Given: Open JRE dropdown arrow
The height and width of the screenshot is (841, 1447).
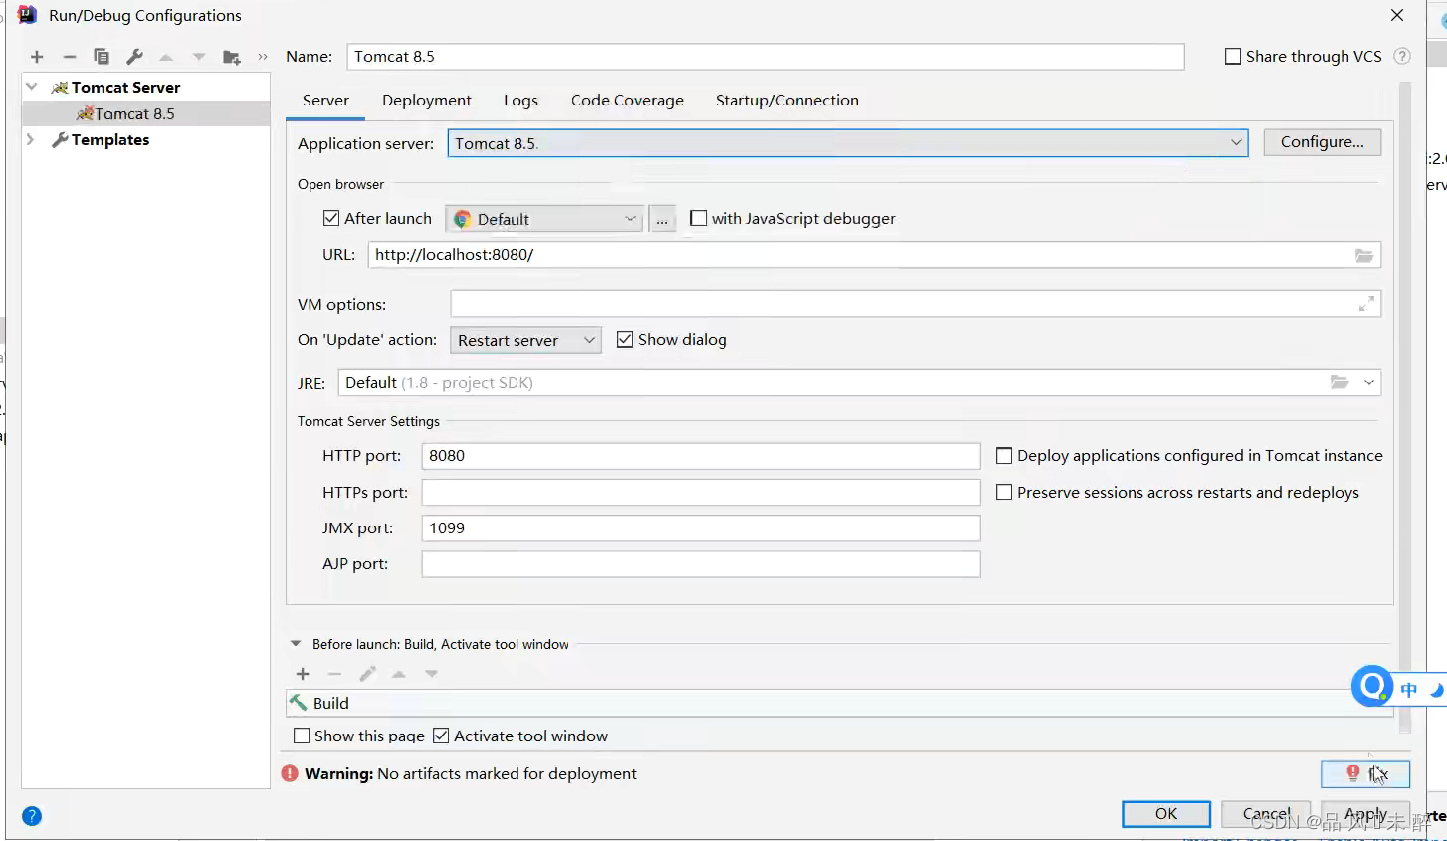Looking at the screenshot, I should pyautogui.click(x=1369, y=382).
